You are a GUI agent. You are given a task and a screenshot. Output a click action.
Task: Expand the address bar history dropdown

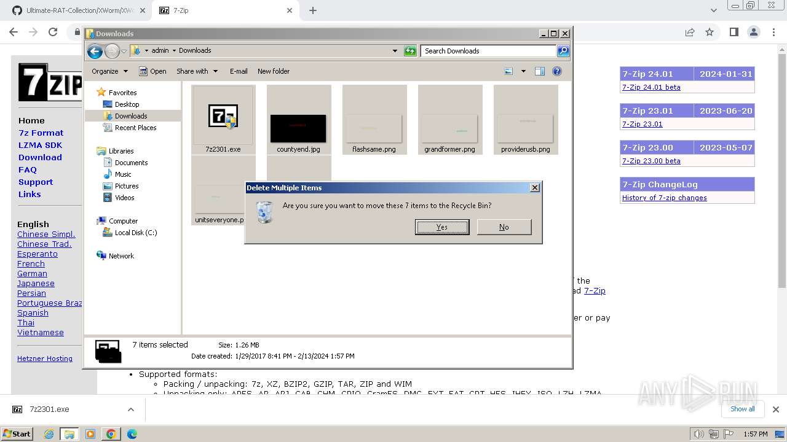(x=395, y=51)
